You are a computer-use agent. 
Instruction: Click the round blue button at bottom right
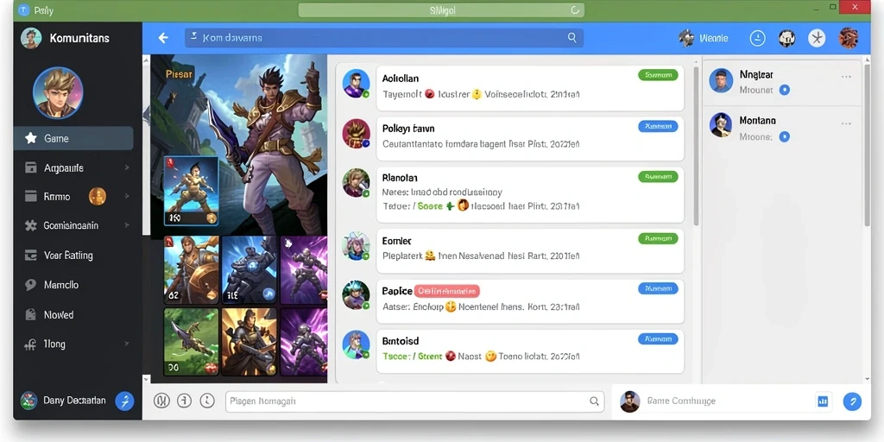(x=852, y=401)
